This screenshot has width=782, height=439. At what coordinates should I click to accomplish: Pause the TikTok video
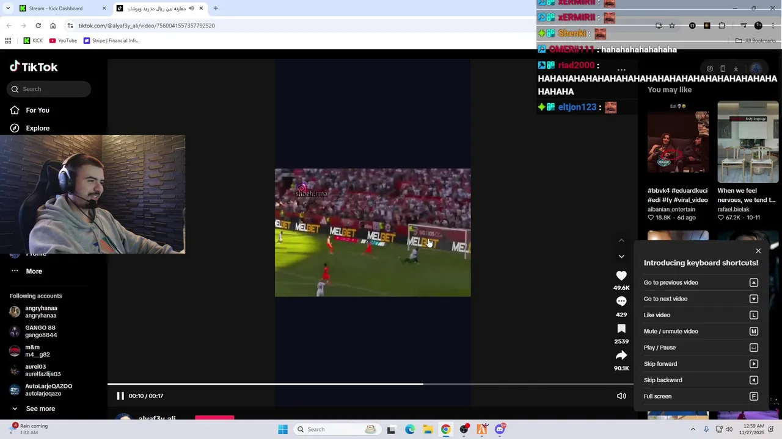click(120, 396)
